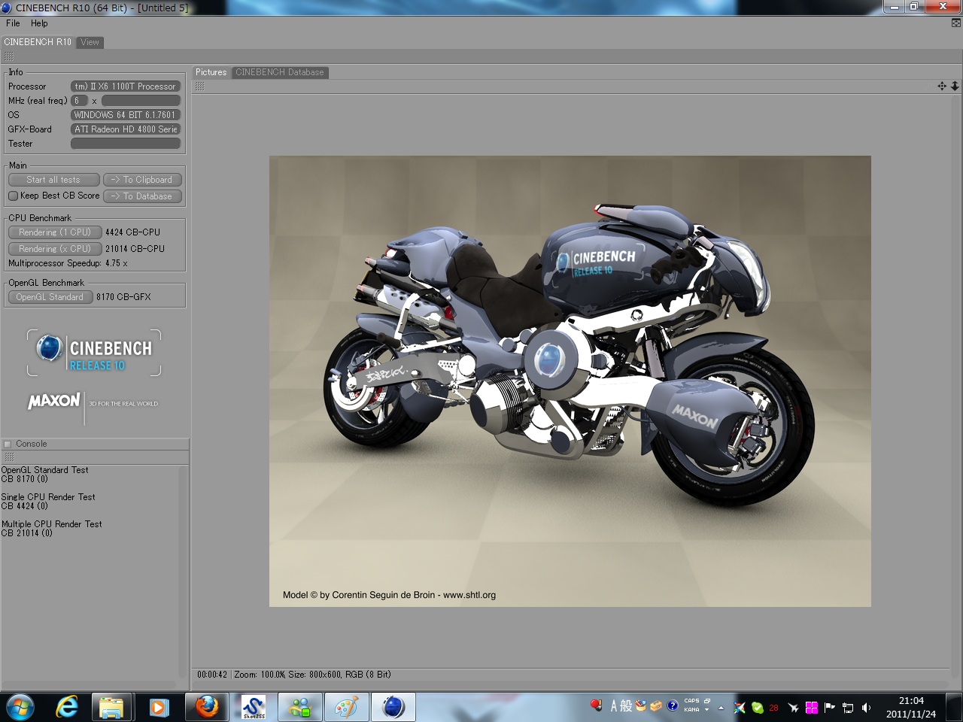This screenshot has width=963, height=722.
Task: Enable Keep Best CB Score checkbox
Action: 13,196
